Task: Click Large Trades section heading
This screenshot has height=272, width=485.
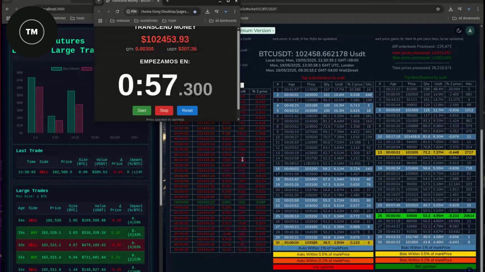Action: (32, 190)
